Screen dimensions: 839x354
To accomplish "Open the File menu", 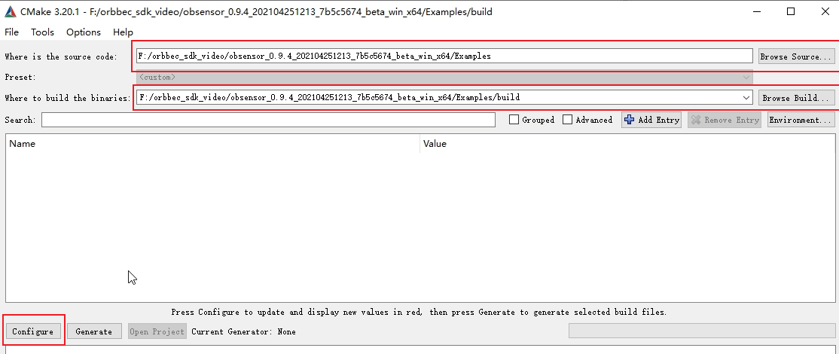I will pyautogui.click(x=11, y=32).
